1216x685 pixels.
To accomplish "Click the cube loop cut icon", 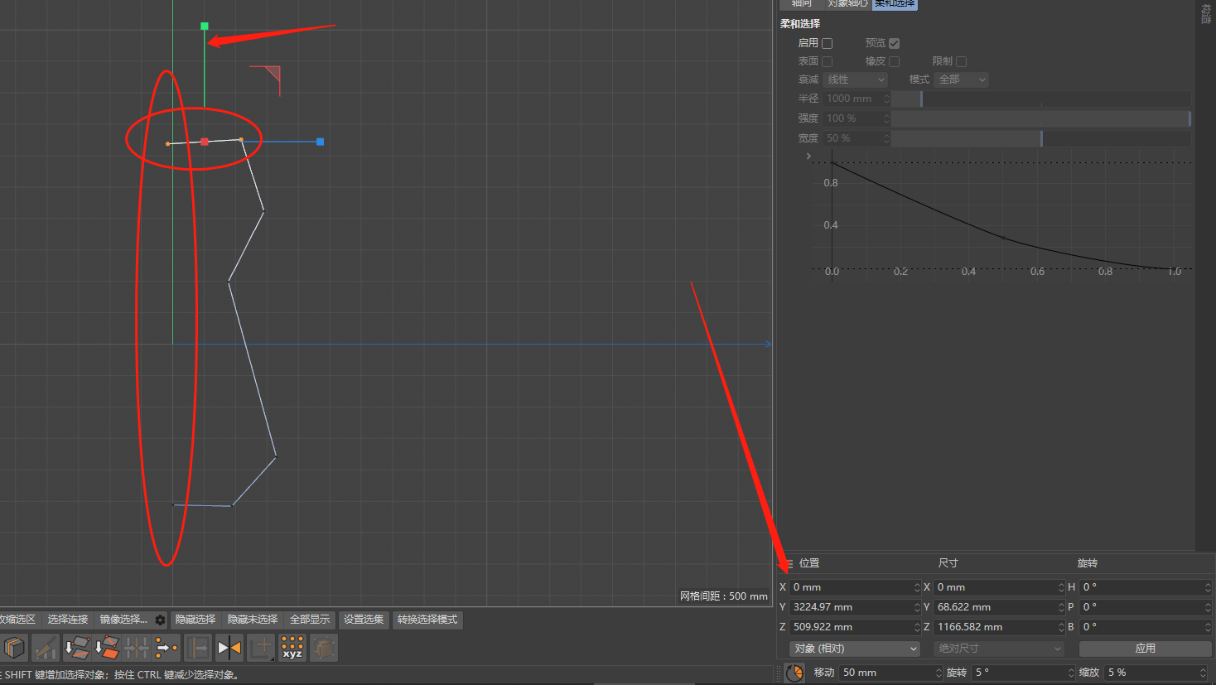I will [x=15, y=648].
